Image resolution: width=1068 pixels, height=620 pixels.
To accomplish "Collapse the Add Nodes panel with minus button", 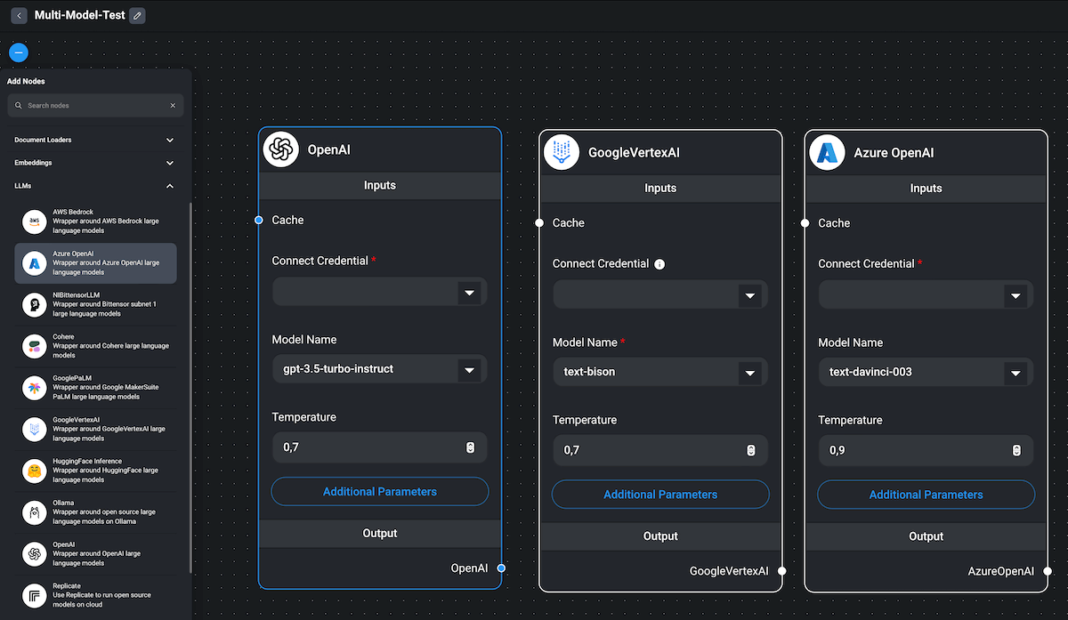I will point(19,52).
